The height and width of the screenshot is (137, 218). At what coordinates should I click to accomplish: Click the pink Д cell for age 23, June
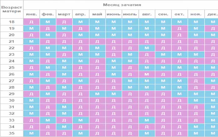click(114, 54)
